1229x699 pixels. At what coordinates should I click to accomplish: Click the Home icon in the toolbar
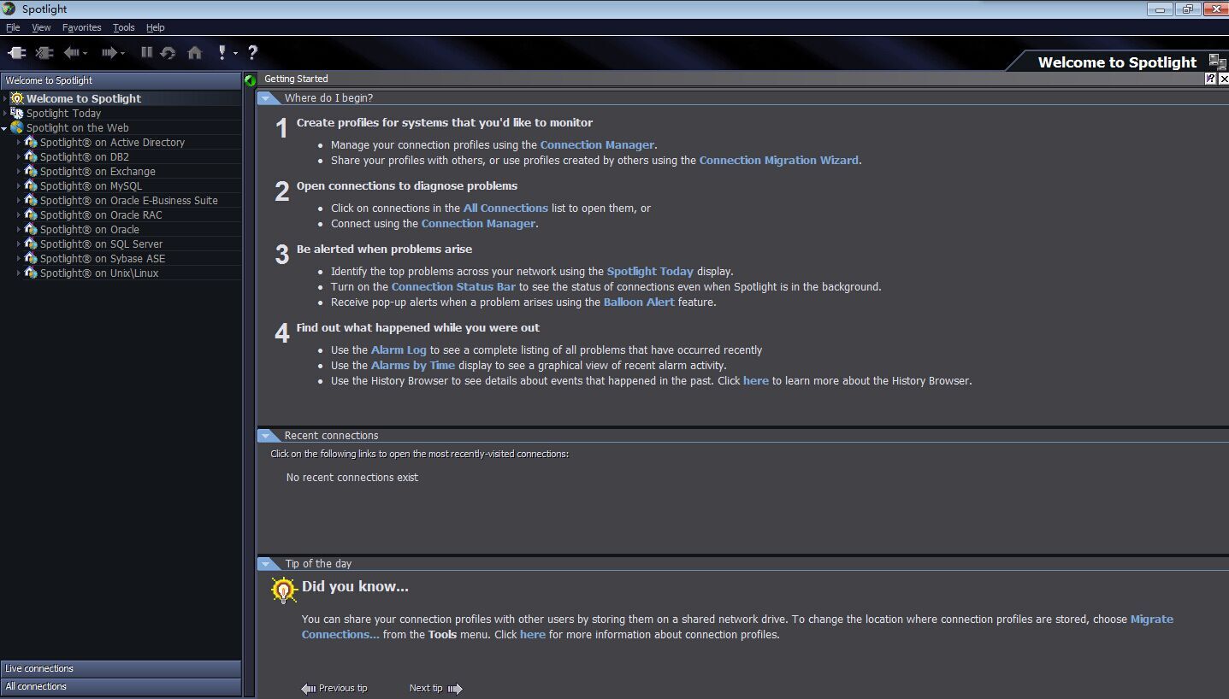point(195,53)
